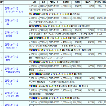
Task: Click 【管理人あずかり】 label in rank 6 row
Action: pyautogui.click(x=11, y=69)
